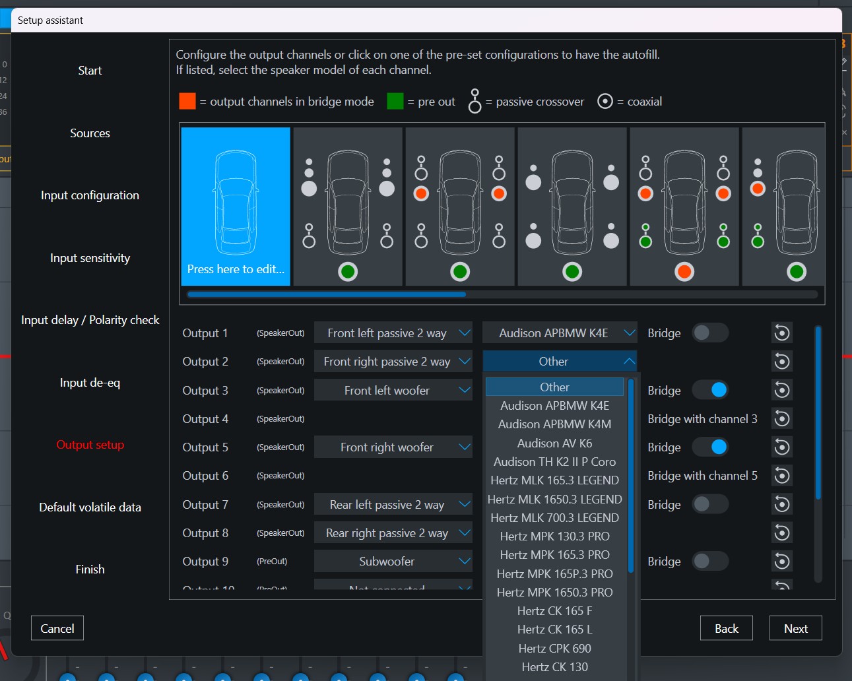The height and width of the screenshot is (681, 852).
Task: Select Audison APBMW K4E from list
Action: [554, 405]
